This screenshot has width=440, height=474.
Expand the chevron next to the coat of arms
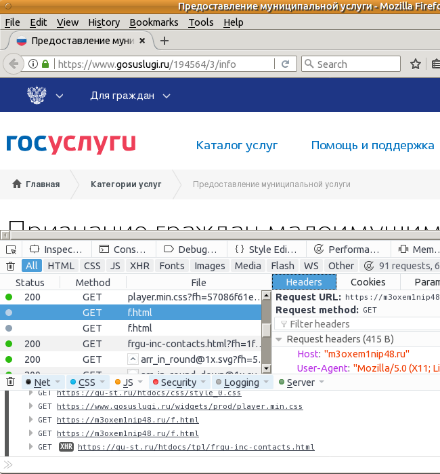pos(60,96)
